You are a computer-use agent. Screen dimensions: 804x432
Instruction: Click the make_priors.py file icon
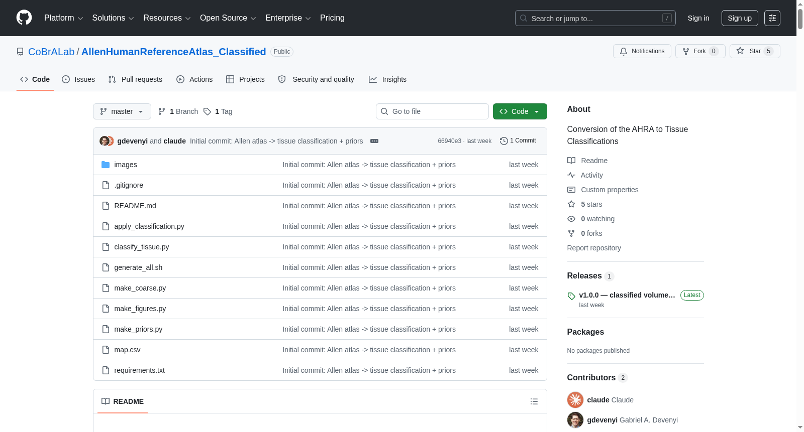[106, 329]
